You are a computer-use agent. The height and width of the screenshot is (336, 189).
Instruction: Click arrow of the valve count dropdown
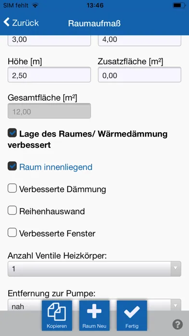point(175,269)
